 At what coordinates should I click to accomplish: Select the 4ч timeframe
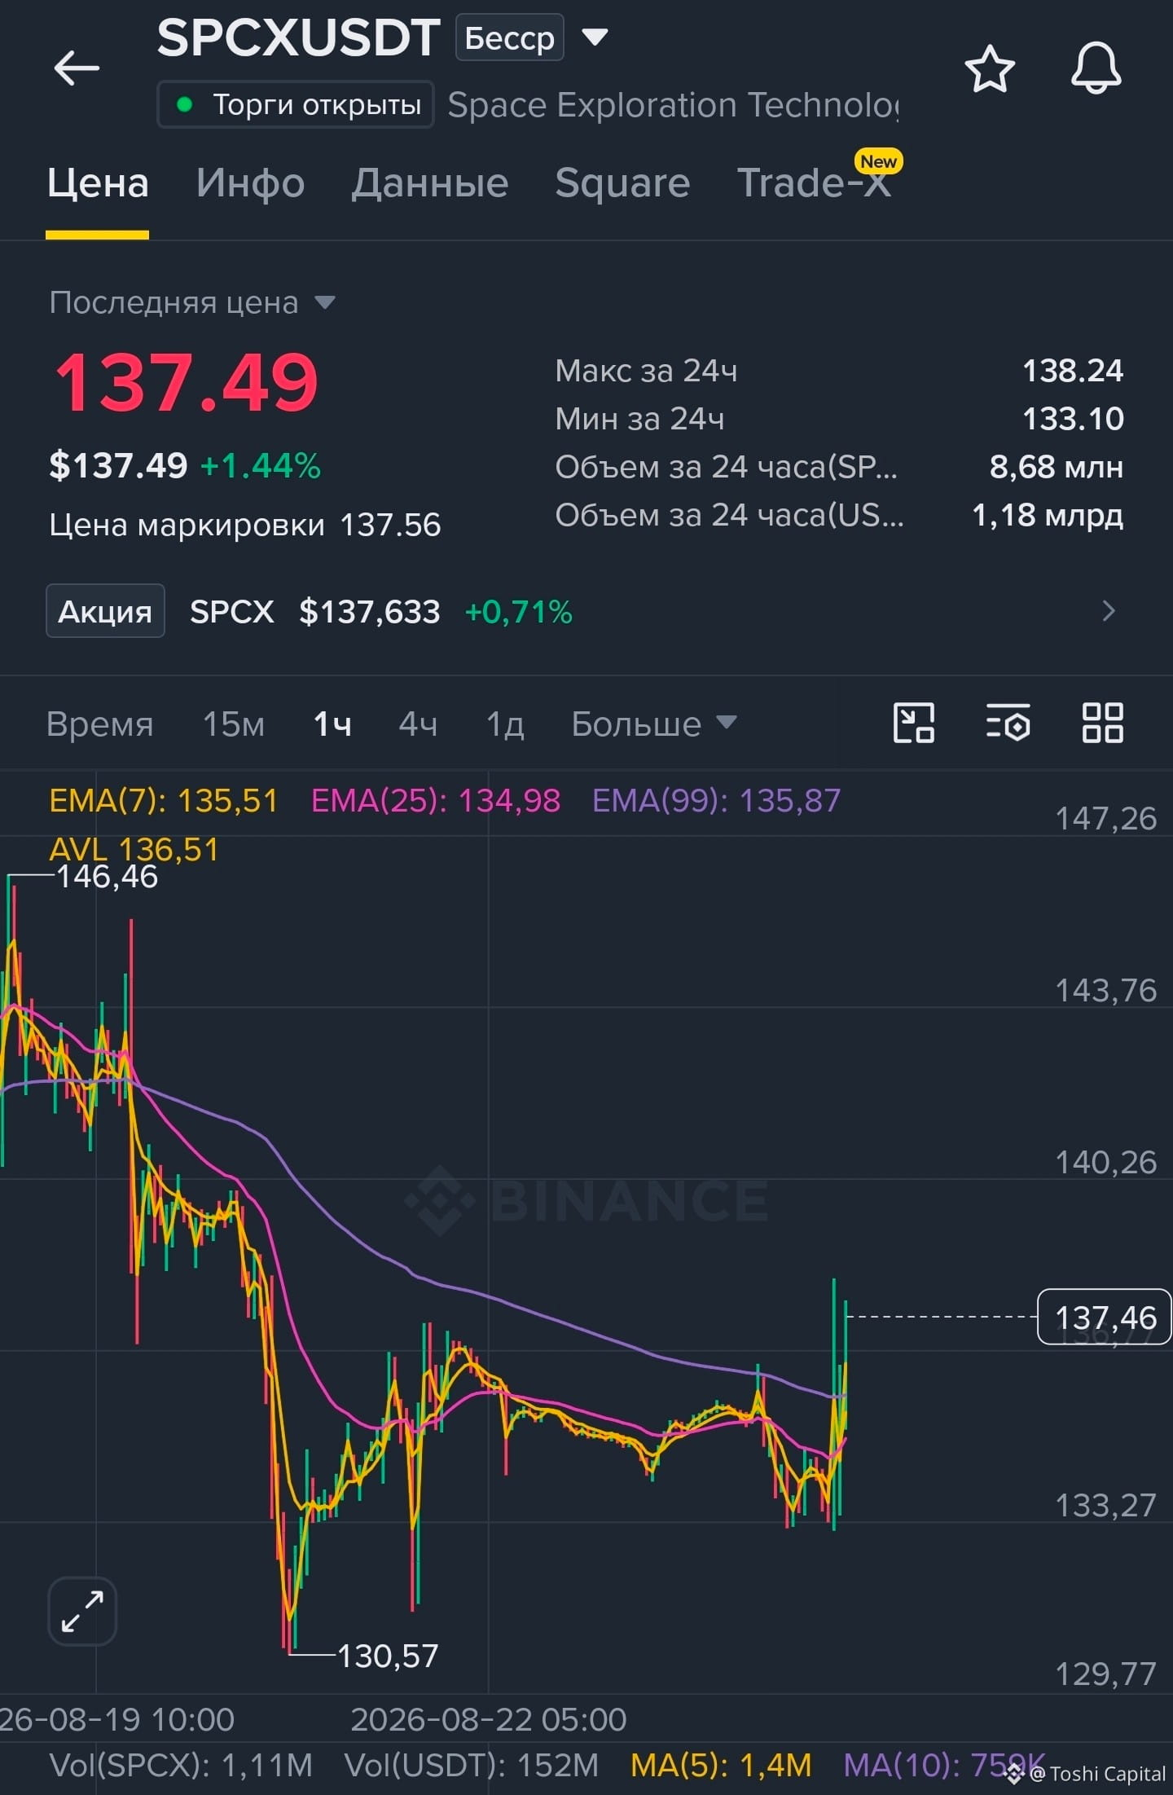(x=418, y=724)
